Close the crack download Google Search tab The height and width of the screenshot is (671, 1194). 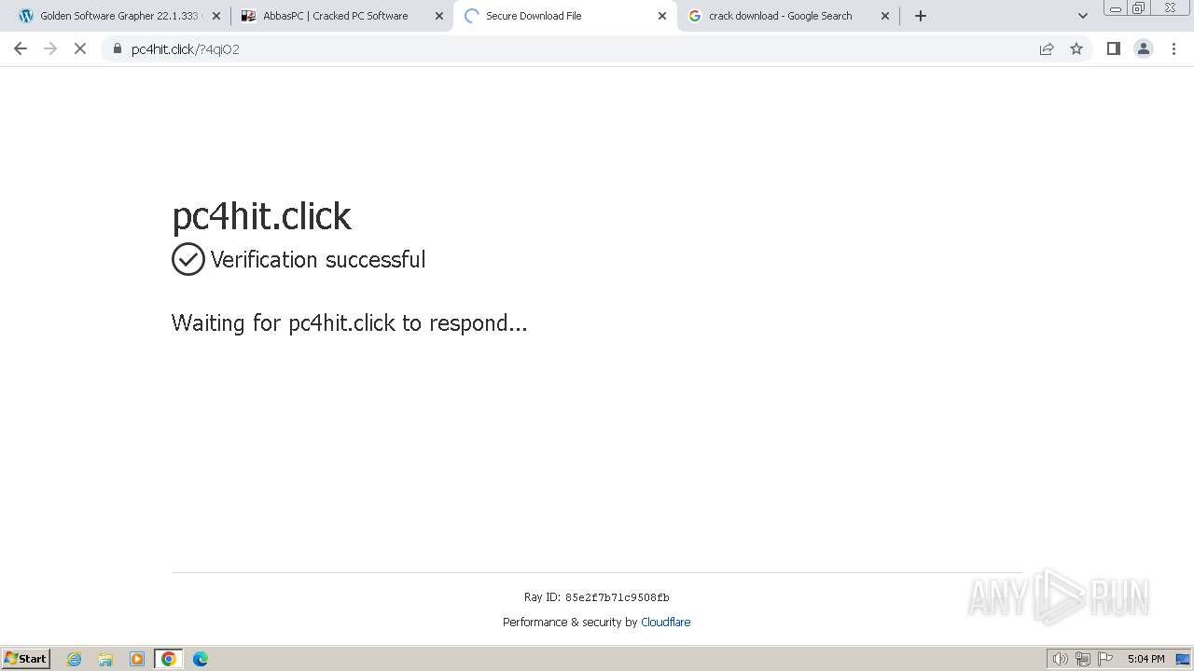(885, 16)
